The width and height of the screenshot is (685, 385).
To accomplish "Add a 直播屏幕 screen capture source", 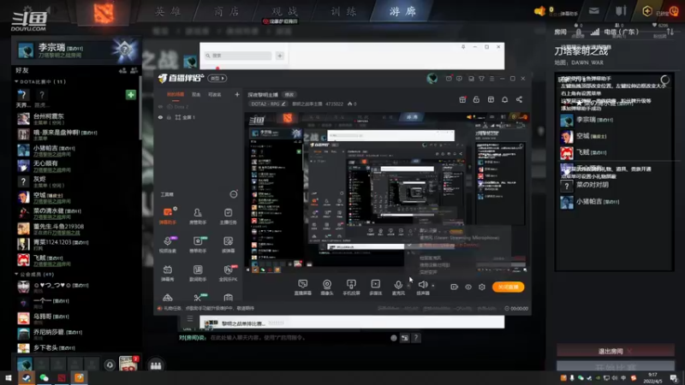I will [x=303, y=287].
